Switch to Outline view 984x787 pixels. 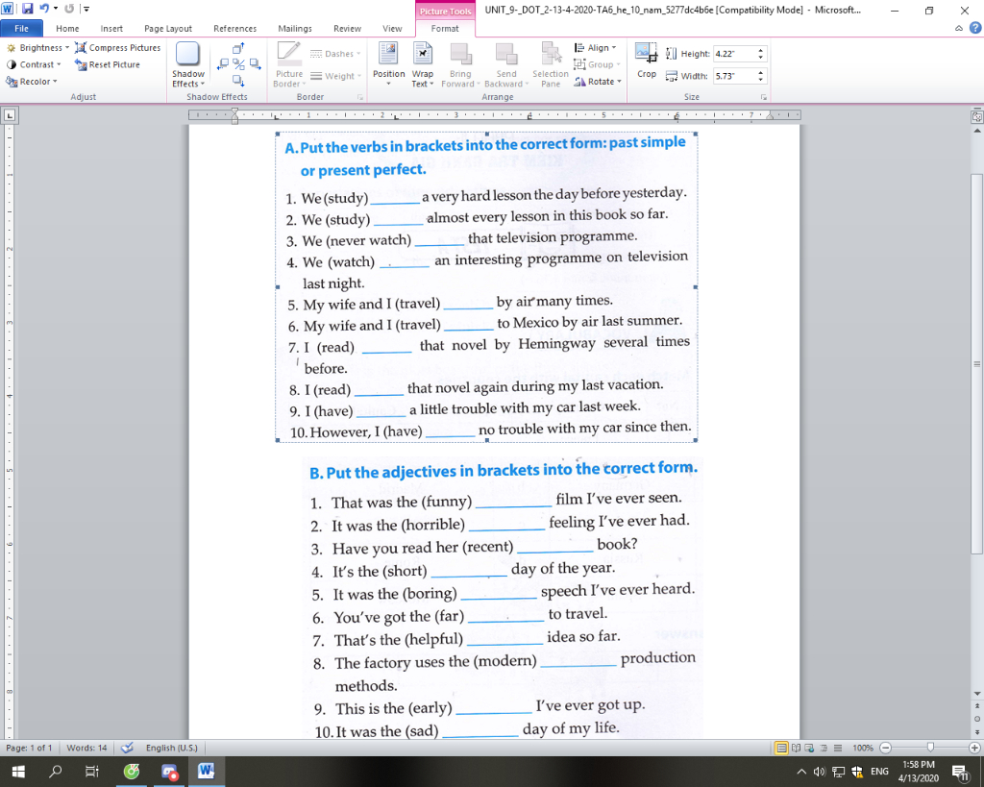(x=824, y=748)
